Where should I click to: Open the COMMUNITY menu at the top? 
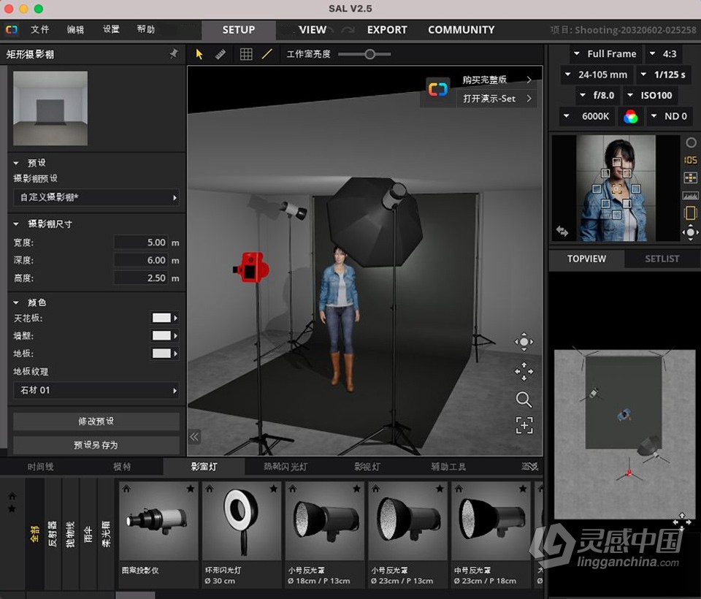[461, 29]
